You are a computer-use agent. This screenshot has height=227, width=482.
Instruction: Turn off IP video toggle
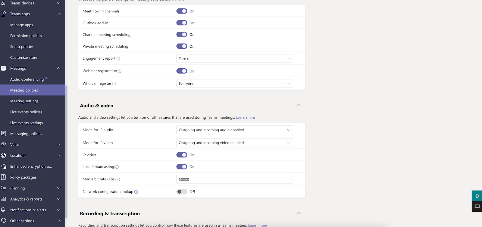[x=182, y=155]
